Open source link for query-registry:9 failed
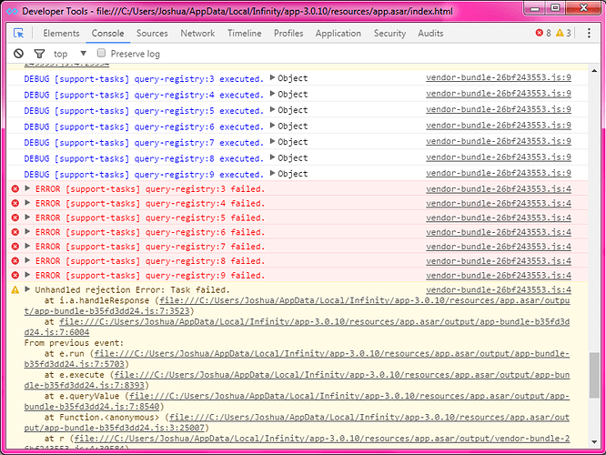Screen dimensions: 606x455 pos(499,275)
